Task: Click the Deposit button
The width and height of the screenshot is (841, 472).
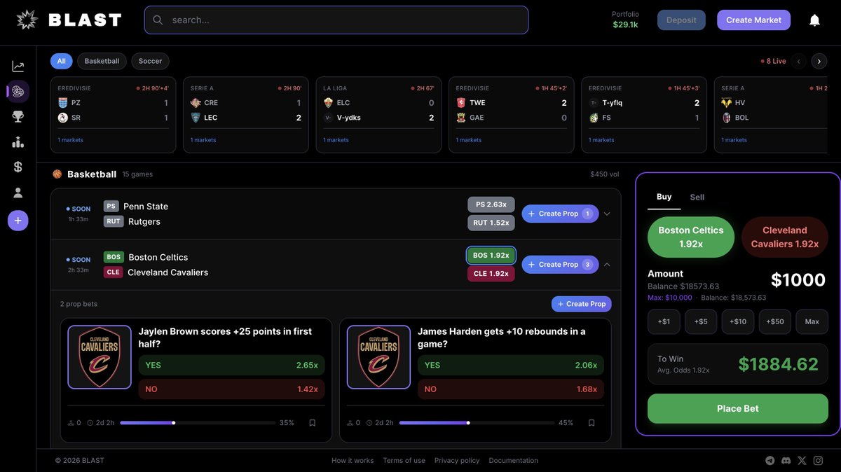Action: [681, 20]
